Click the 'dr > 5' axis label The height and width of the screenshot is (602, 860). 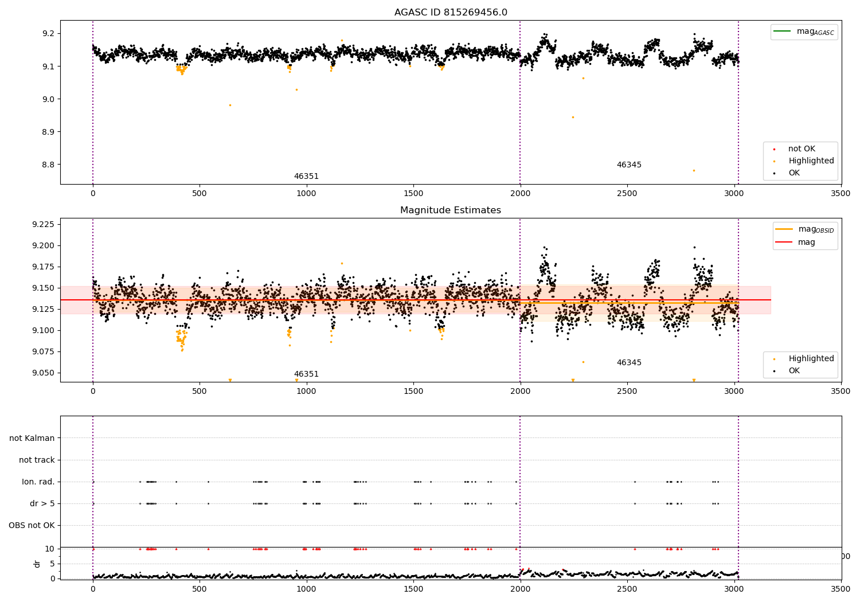42,503
